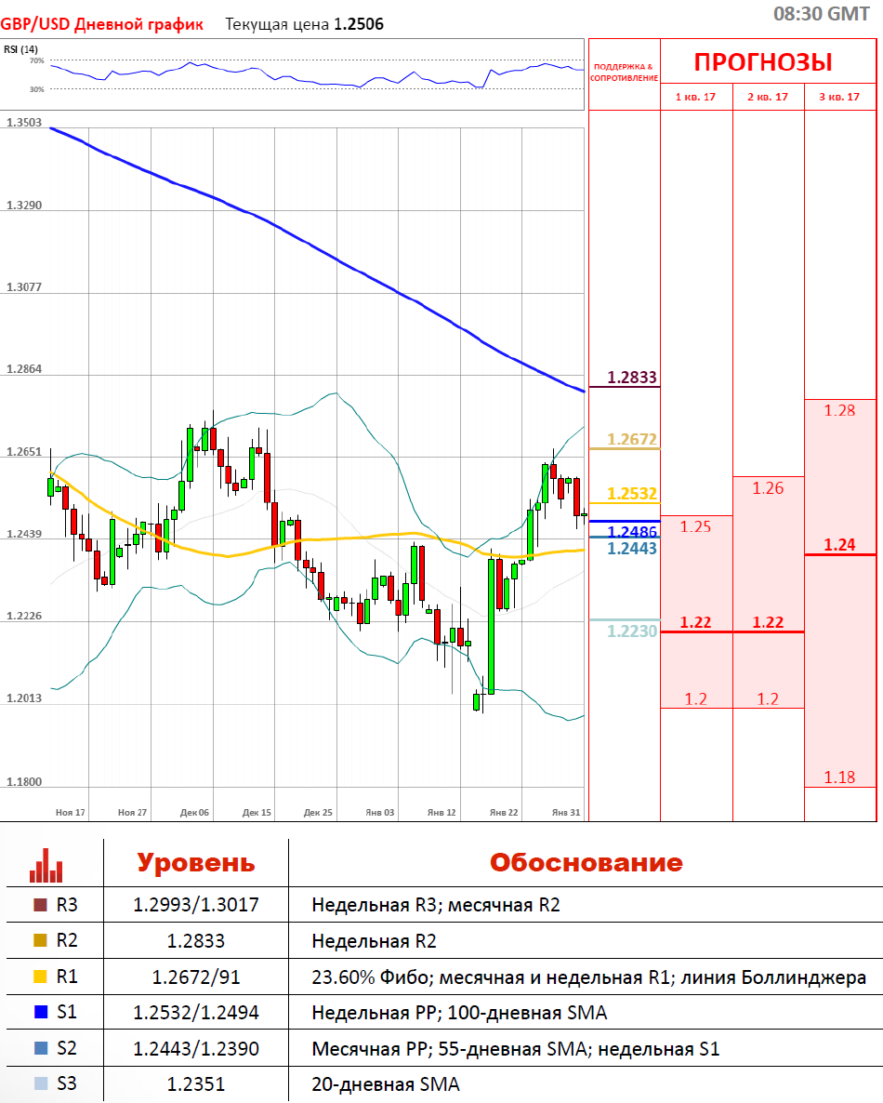This screenshot has width=883, height=1103.
Task: Select the 2 кв. 17 forecast column header
Action: pyautogui.click(x=768, y=97)
